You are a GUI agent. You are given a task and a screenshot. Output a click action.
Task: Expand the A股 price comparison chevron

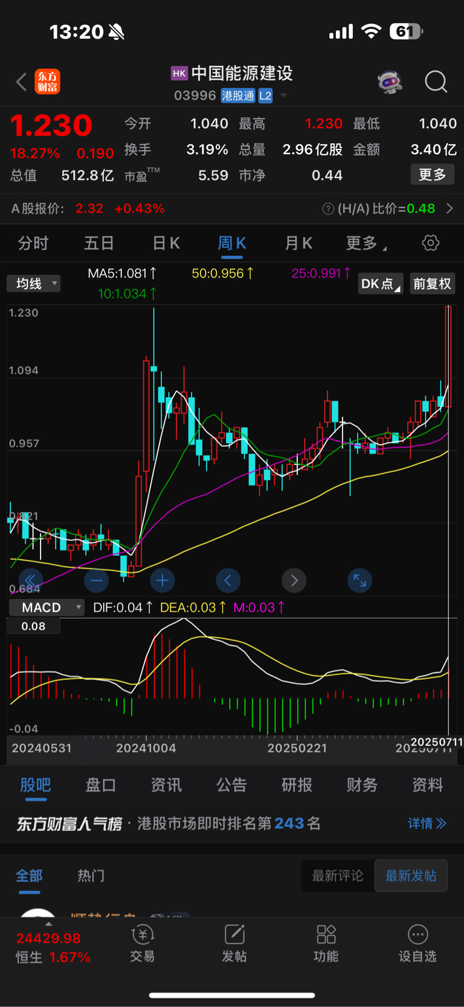(x=449, y=209)
